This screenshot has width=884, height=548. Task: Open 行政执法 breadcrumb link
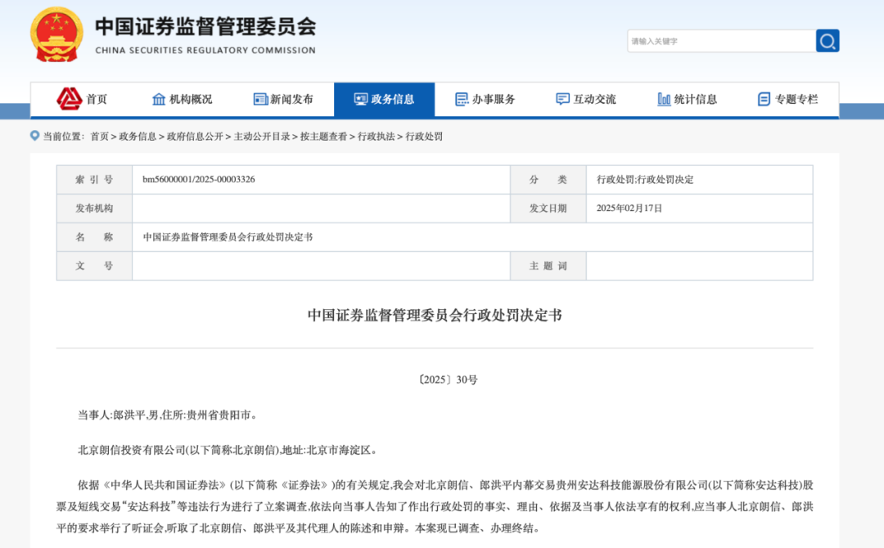click(x=377, y=137)
